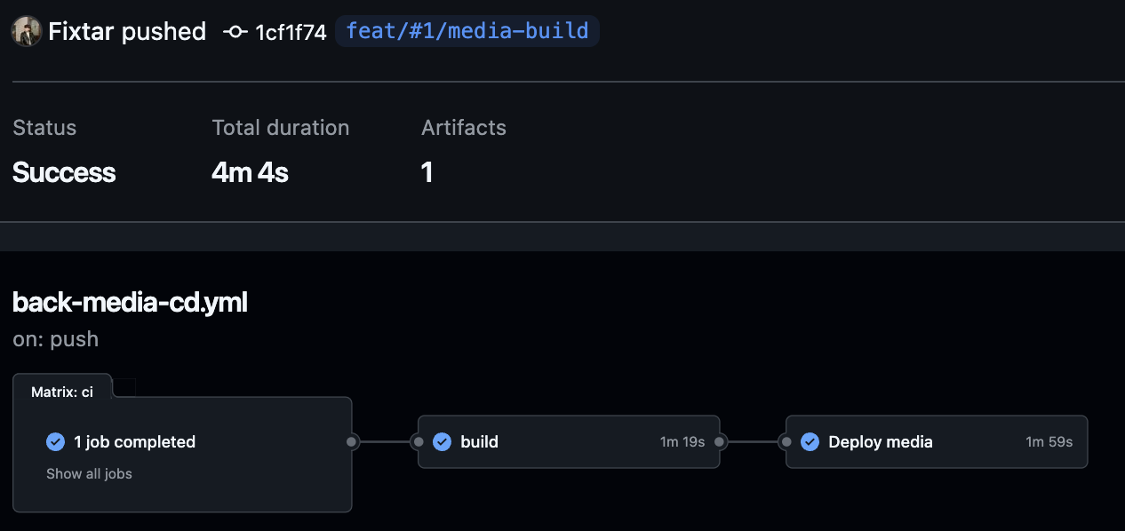Image resolution: width=1125 pixels, height=531 pixels.
Task: Click the connector dot on Deploy media's left edge
Action: coord(786,441)
